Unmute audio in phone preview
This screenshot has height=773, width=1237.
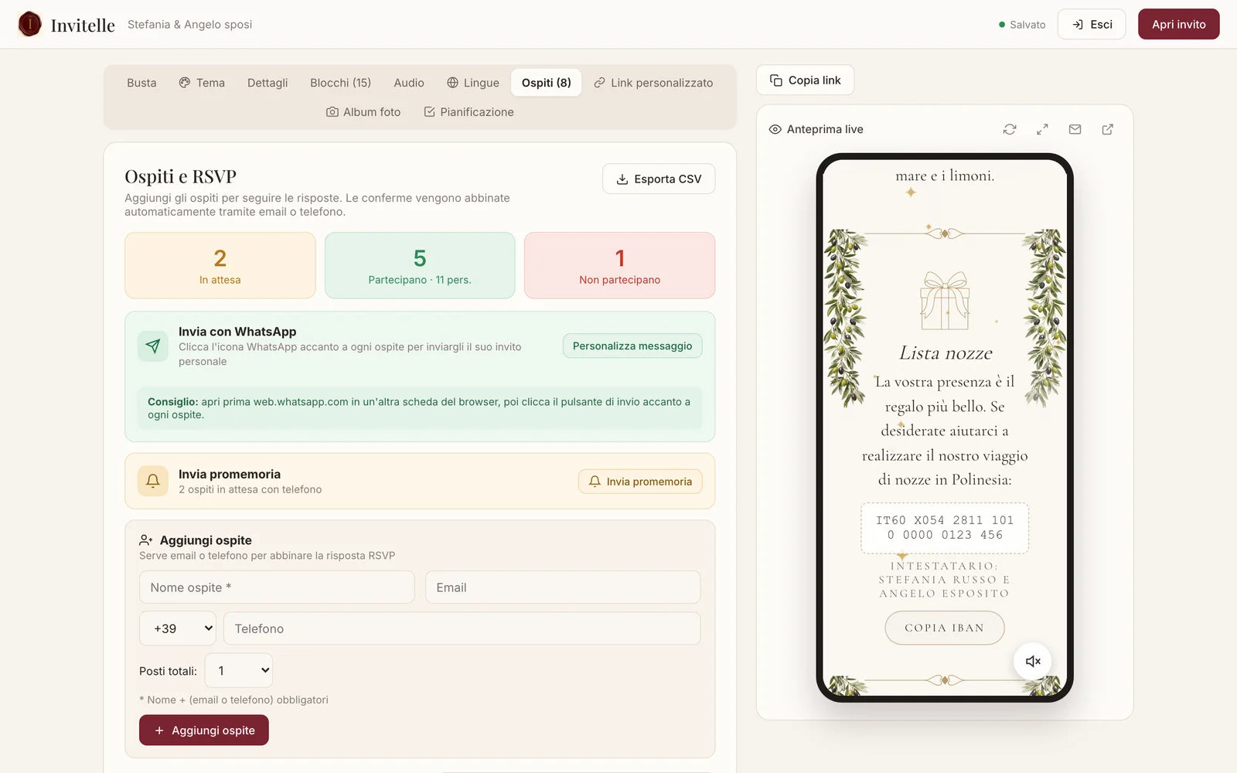coord(1033,661)
